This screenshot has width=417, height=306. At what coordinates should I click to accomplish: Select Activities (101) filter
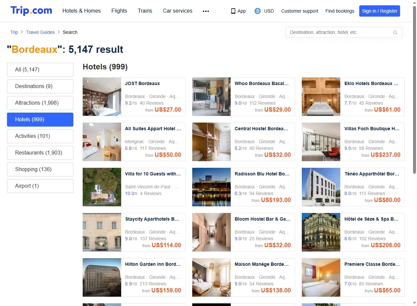pyautogui.click(x=40, y=136)
